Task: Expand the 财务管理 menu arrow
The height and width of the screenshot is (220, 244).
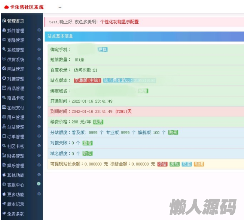Action: point(39,155)
